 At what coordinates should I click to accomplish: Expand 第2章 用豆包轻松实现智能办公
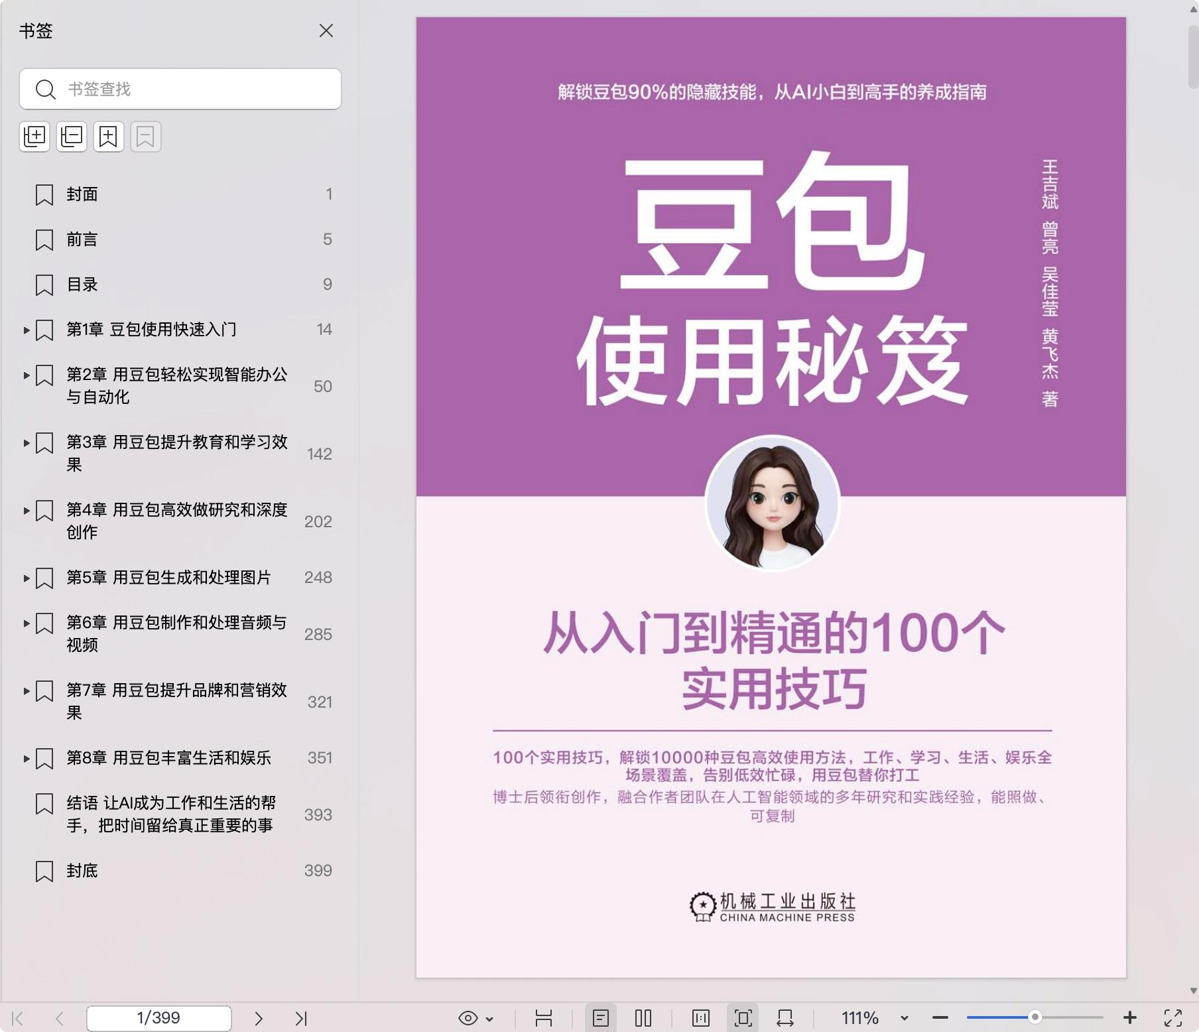[x=27, y=375]
